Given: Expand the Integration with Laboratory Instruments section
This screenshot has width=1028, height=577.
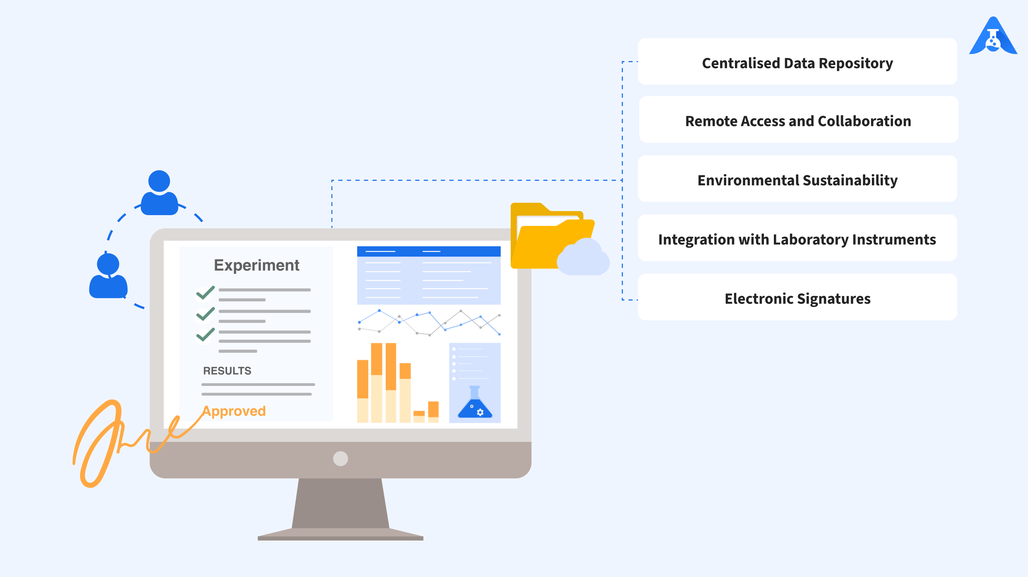Looking at the screenshot, I should pos(796,239).
